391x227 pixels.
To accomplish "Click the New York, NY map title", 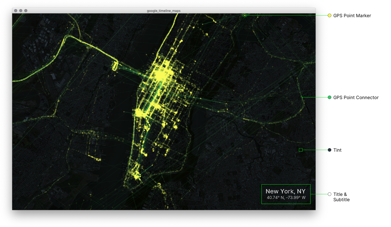I will 286,191.
